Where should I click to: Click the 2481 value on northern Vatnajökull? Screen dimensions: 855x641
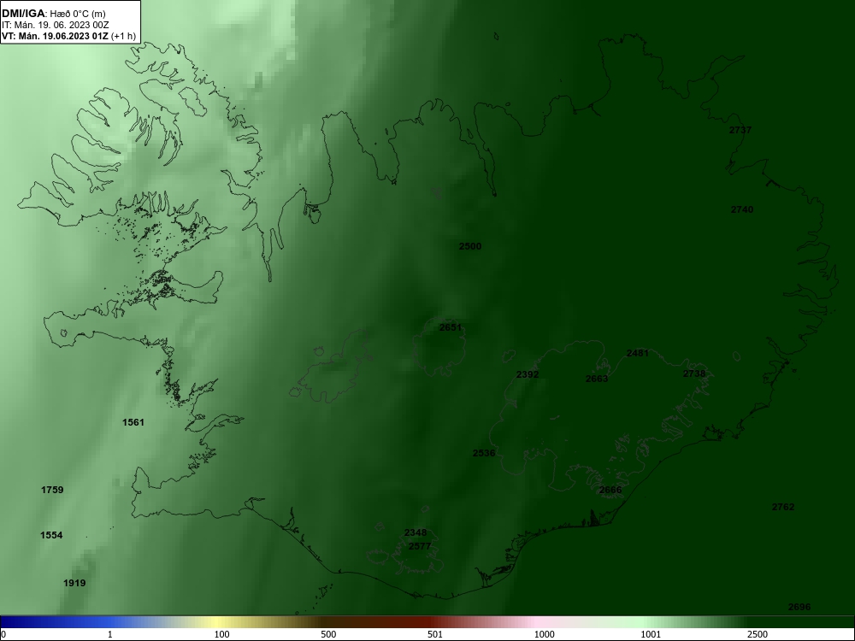click(638, 353)
